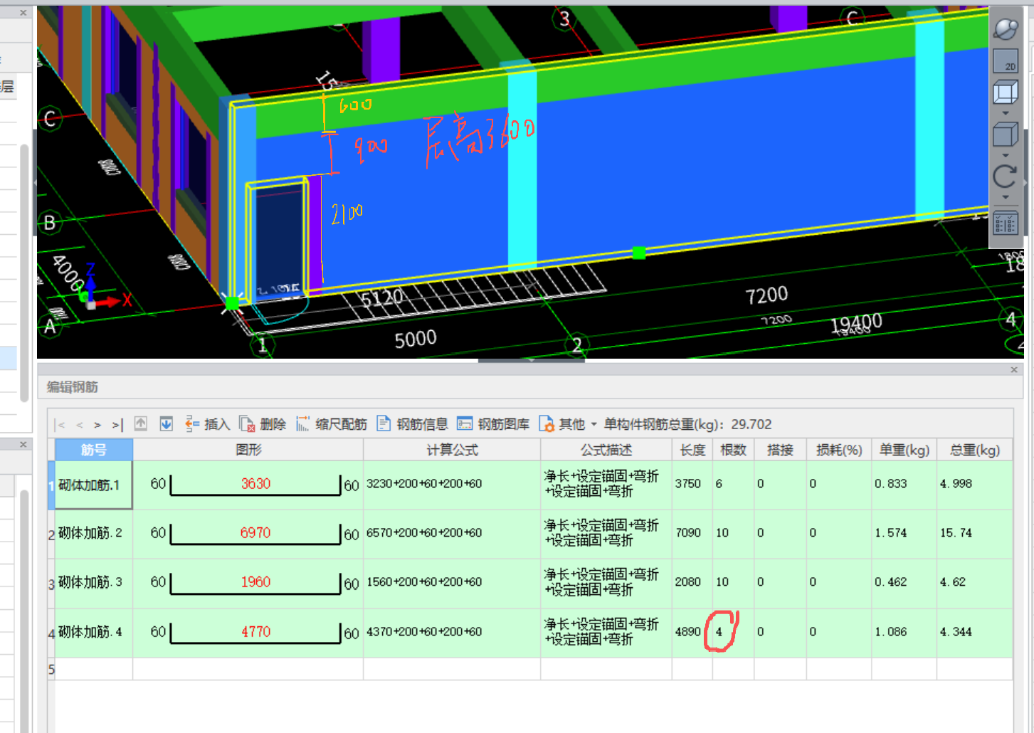Viewport: 1034px width, 733px height.
Task: Select row 砌体加筋.1
Action: [93, 485]
